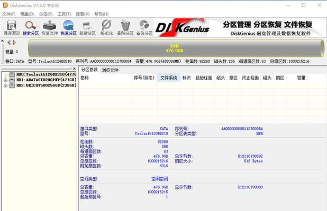Switch to Partition Parameters (分区参数) tab
This screenshot has width=327, height=211.
(89, 70)
